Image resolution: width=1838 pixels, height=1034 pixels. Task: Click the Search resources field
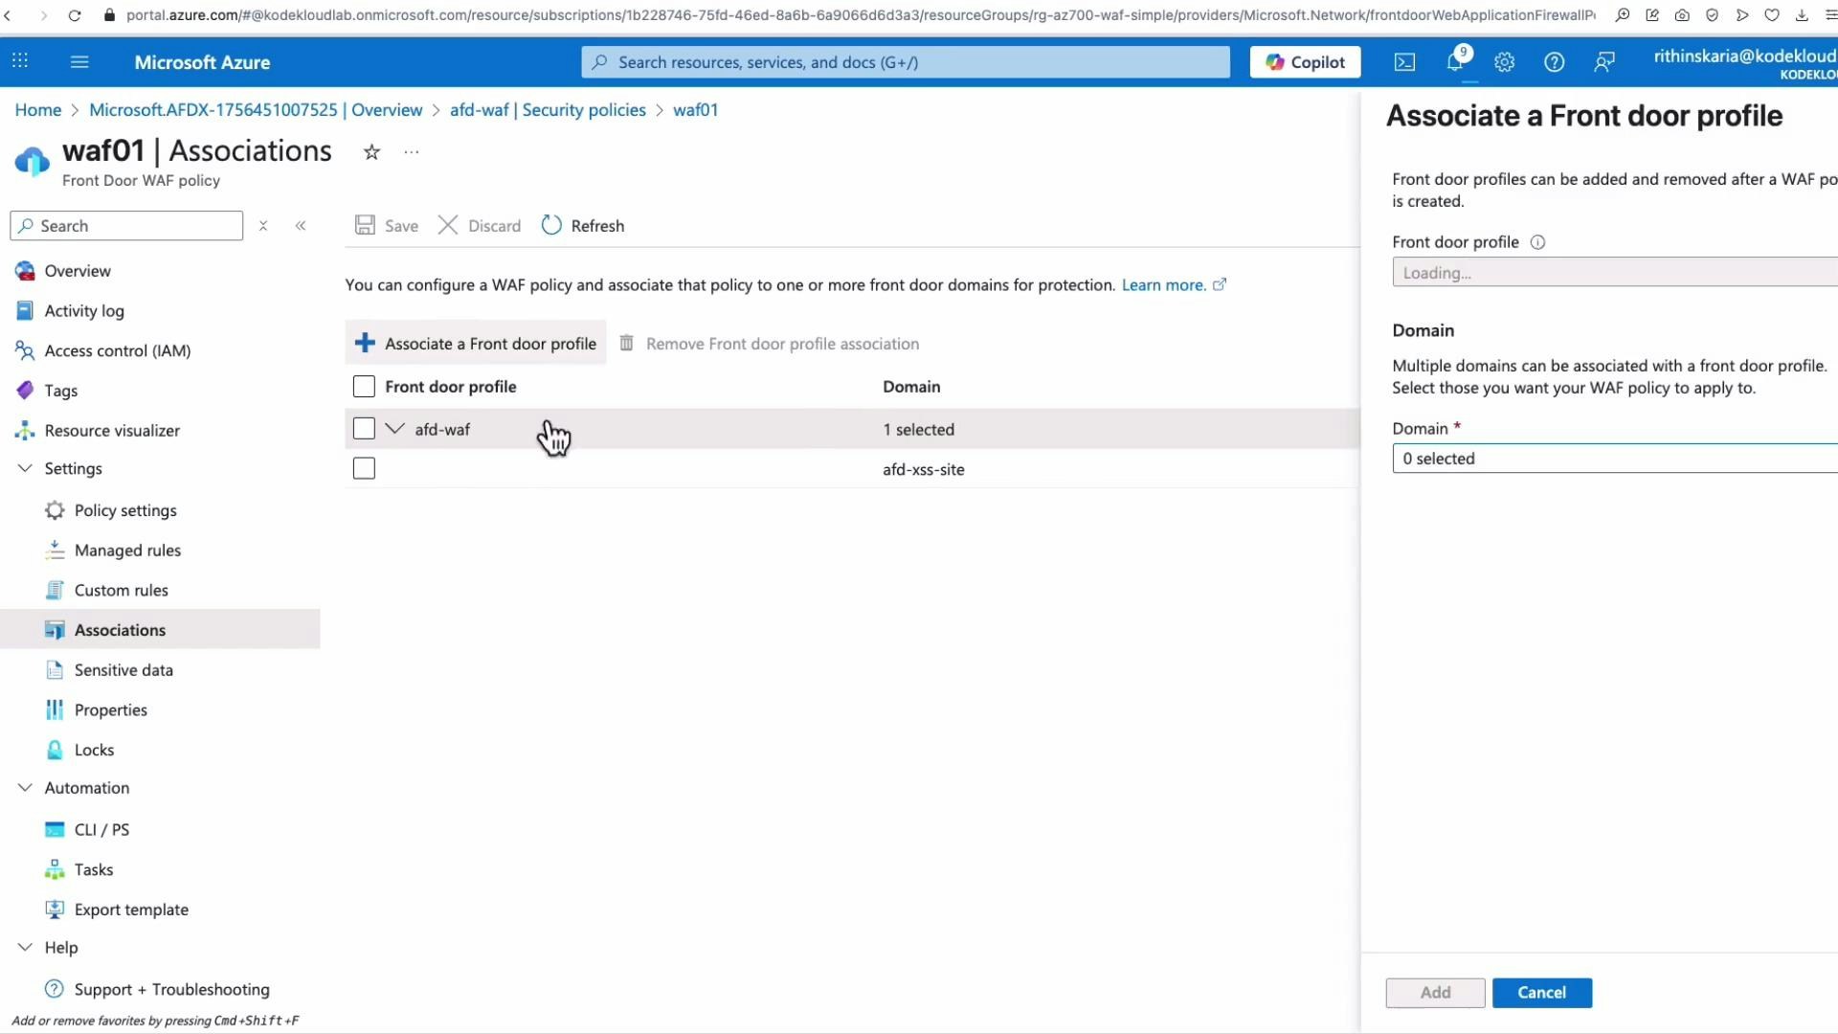[x=904, y=61]
